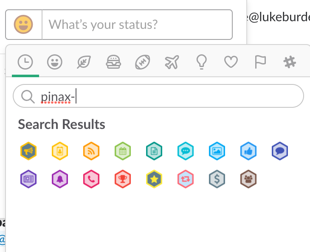This screenshot has width=310, height=252.
Task: Pick the orange RSS feed hexagon emoji
Action: tap(91, 151)
